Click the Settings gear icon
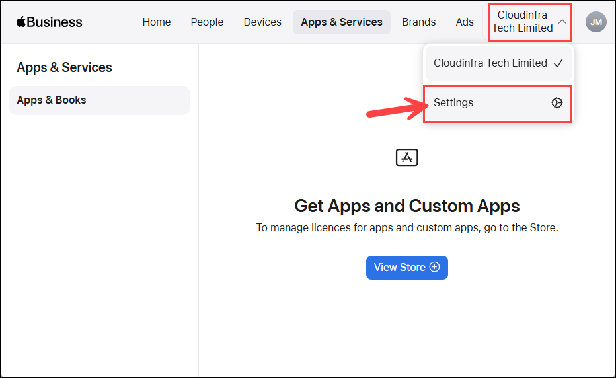616x378 pixels. pyautogui.click(x=557, y=103)
